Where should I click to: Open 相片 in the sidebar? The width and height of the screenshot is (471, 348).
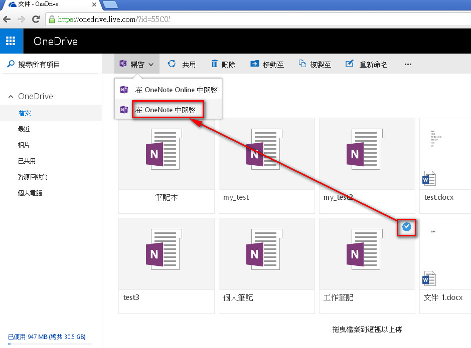24,145
